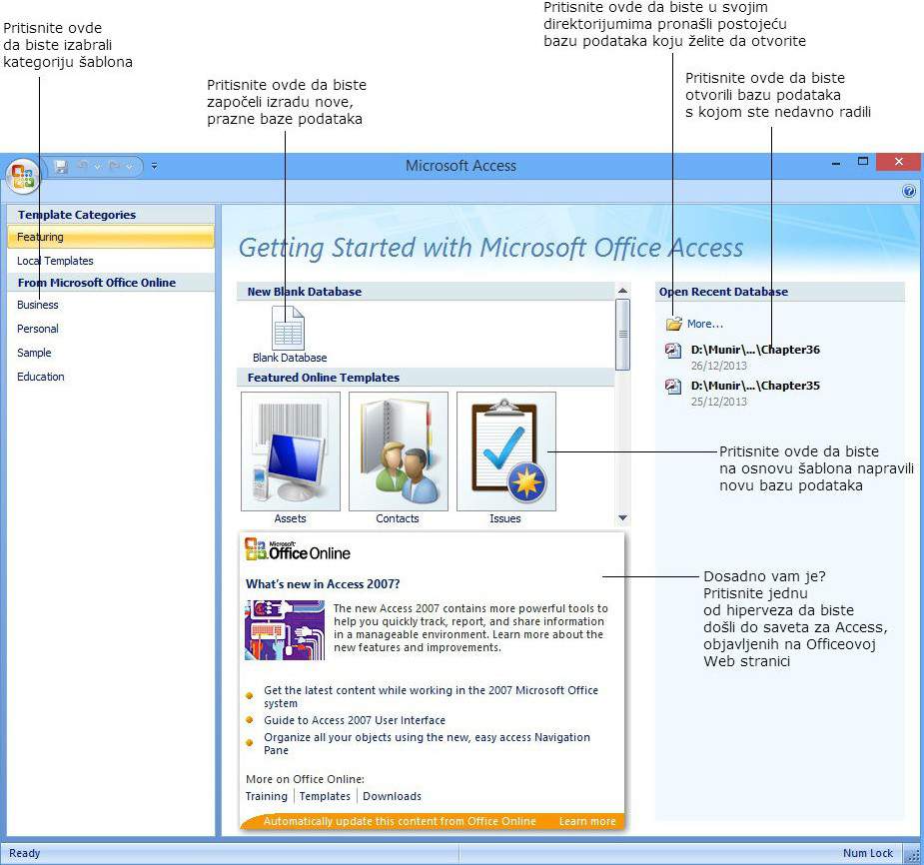The width and height of the screenshot is (924, 865).
Task: Choose the Issues template thumbnail
Action: 506,451
